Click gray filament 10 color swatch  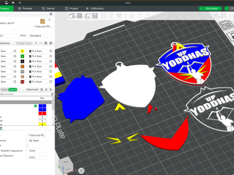[x=22, y=71]
